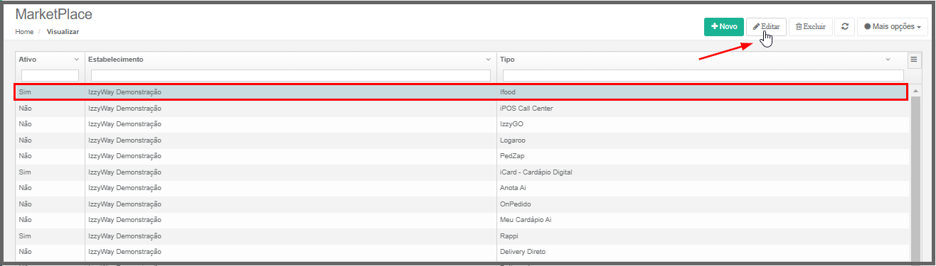
Task: Click Não in the PedZap row
Action: coord(26,156)
